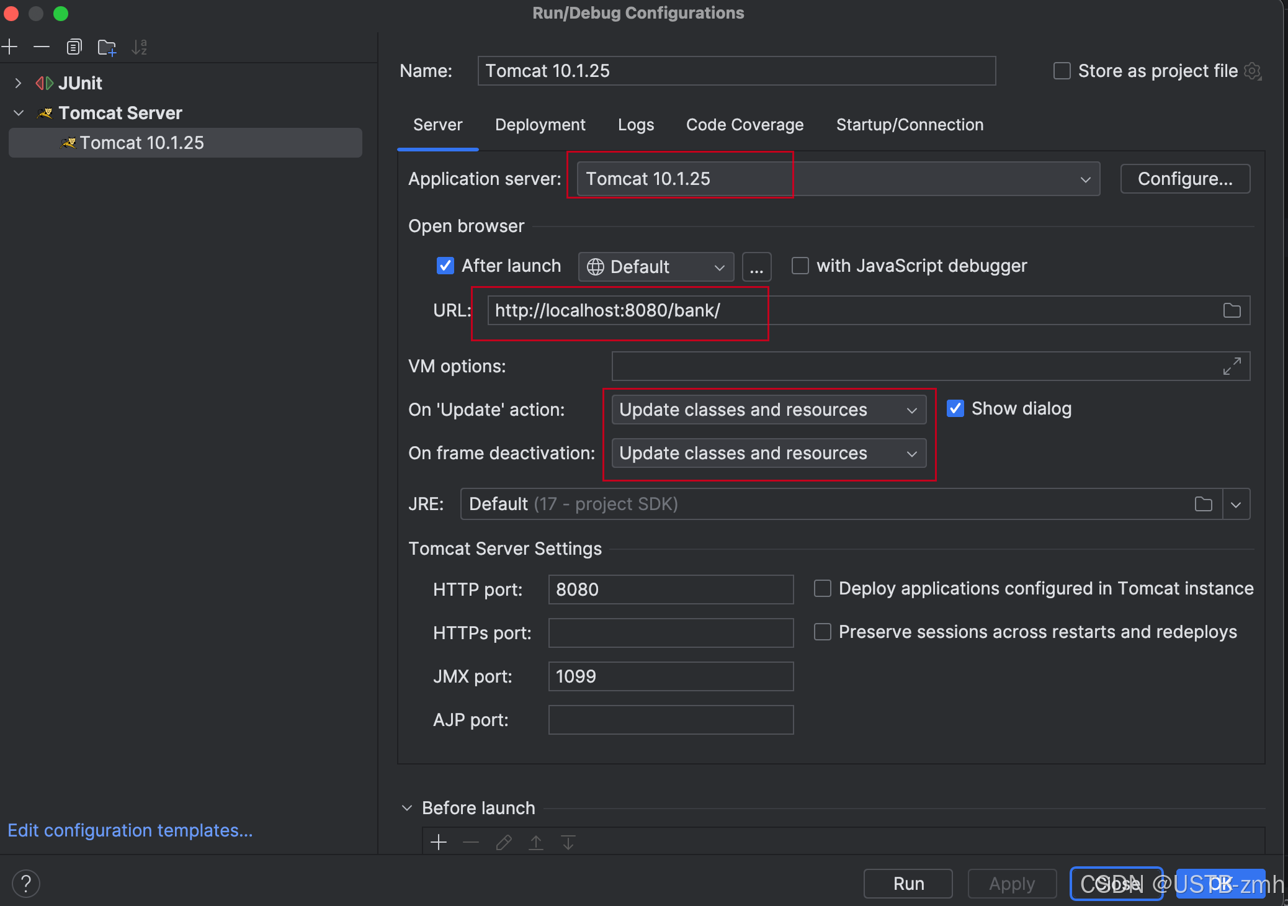The image size is (1288, 906).
Task: Create a new configuration folder
Action: click(107, 47)
